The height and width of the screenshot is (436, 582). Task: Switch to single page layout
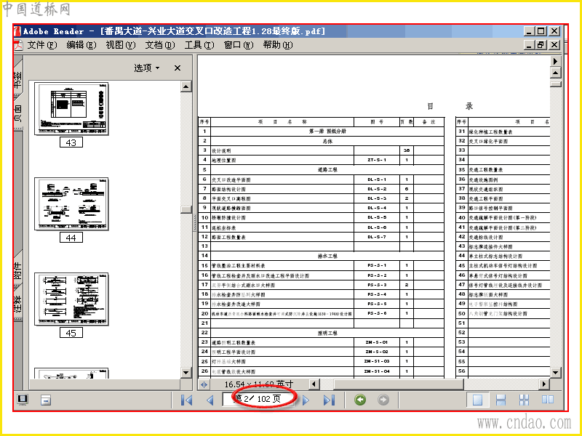[477, 400]
